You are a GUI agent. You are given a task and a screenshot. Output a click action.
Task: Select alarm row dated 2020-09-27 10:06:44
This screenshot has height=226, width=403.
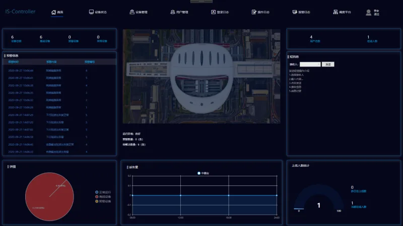click(x=59, y=70)
